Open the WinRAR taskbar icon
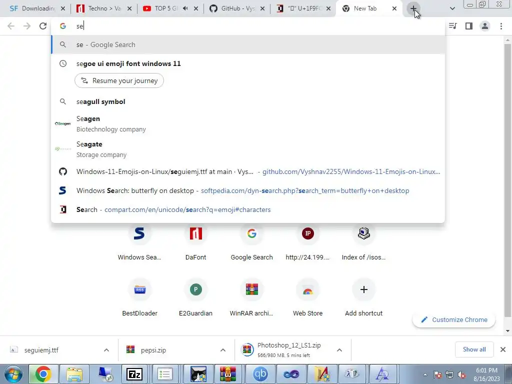This screenshot has width=512, height=384. (x=227, y=374)
